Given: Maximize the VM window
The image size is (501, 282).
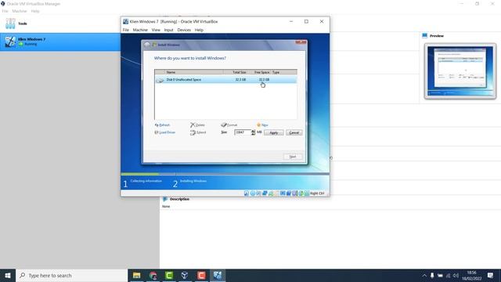Looking at the screenshot, I should click(x=306, y=21).
